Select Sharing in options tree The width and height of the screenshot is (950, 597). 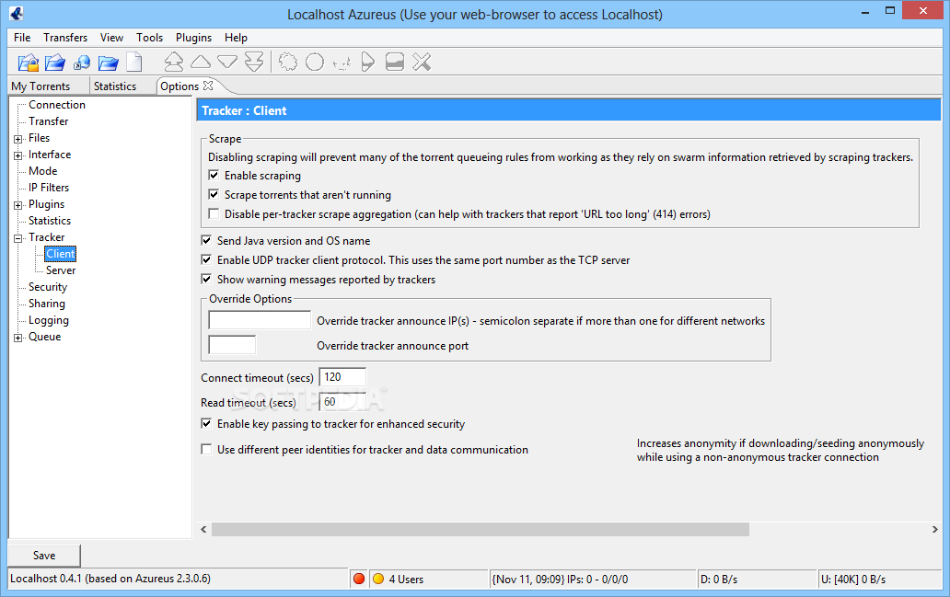pyautogui.click(x=47, y=304)
